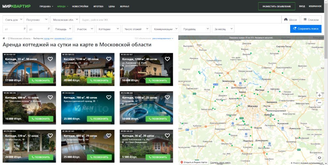Click Сохранить поиск button

(306, 29)
